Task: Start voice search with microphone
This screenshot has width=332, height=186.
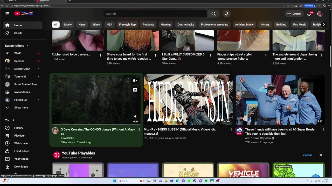Action: click(227, 14)
